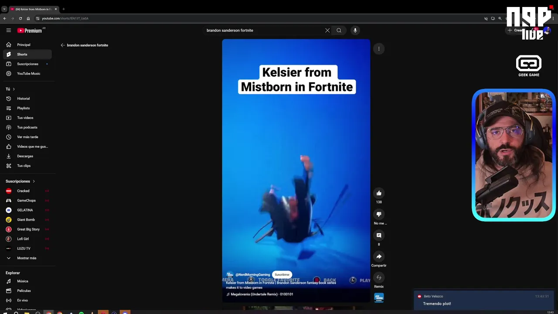Open Música under Explorar

click(27, 281)
